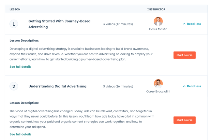Click the 3 videos (17 minutes) label
The image size is (212, 140).
click(118, 24)
